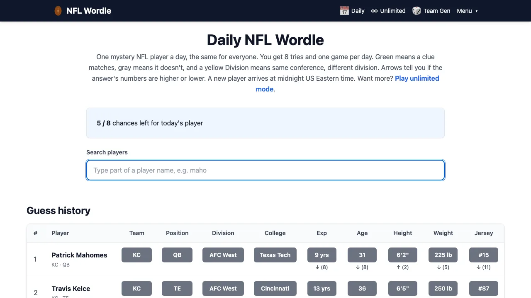Click the Jersey column header

coord(484,233)
